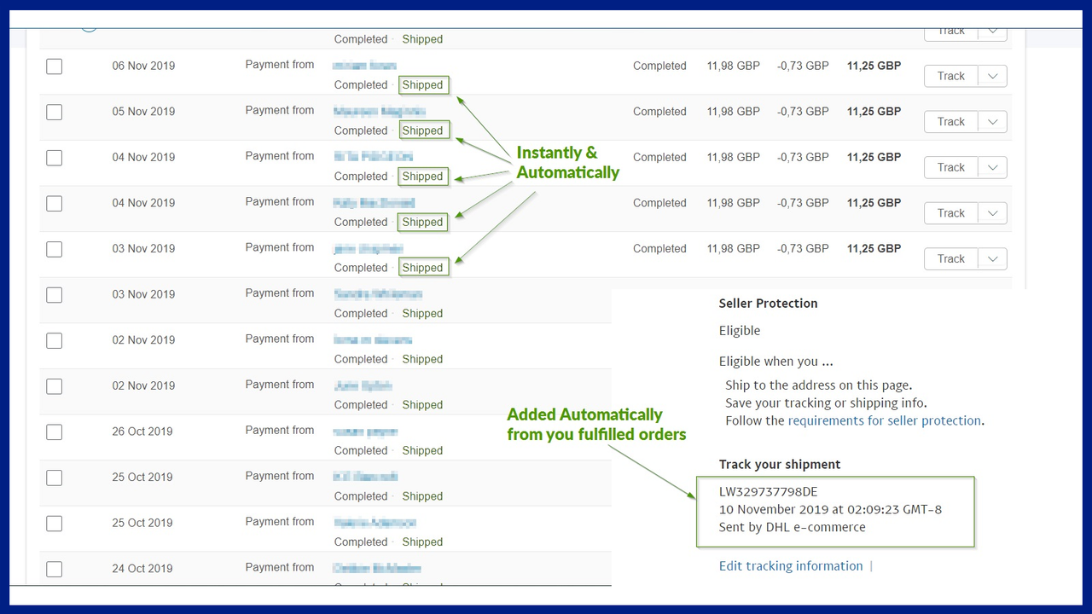Track the 04 Nov 2019 shipment
Image resolution: width=1092 pixels, height=614 pixels.
pyautogui.click(x=950, y=167)
